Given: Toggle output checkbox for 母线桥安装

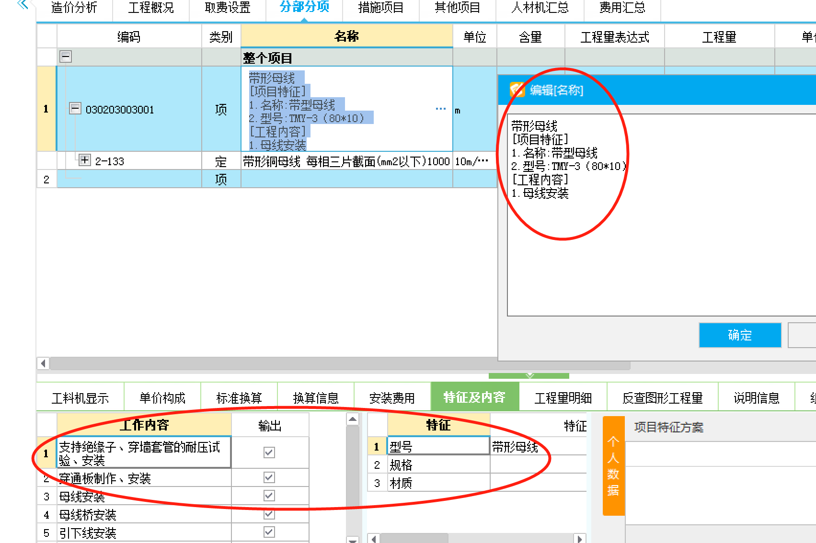Looking at the screenshot, I should [x=269, y=514].
